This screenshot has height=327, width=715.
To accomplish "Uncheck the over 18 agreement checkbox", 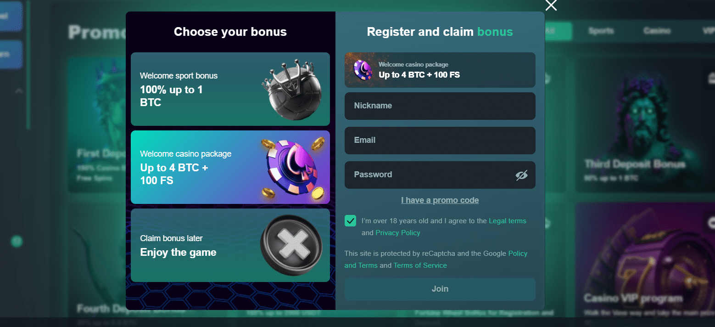I will click(350, 221).
